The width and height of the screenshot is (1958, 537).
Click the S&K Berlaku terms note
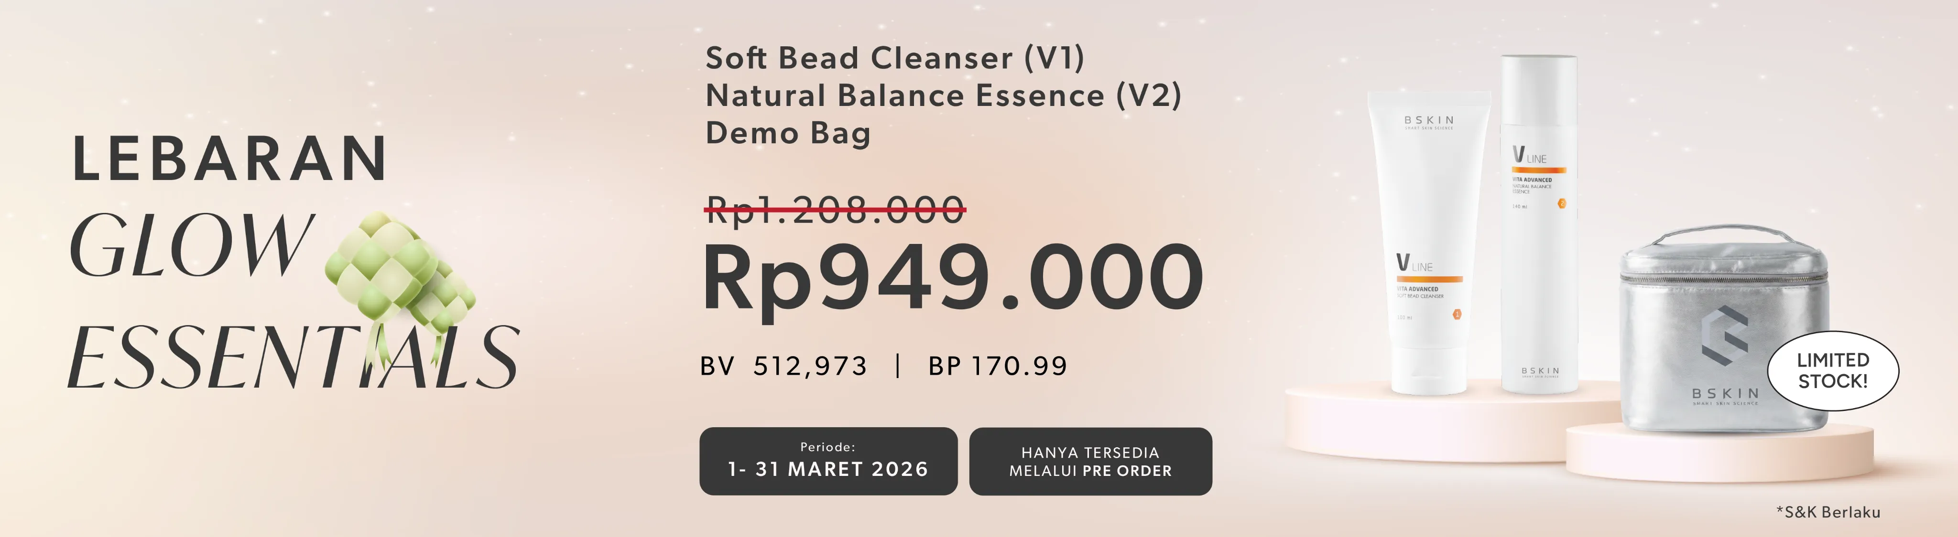point(1828,512)
